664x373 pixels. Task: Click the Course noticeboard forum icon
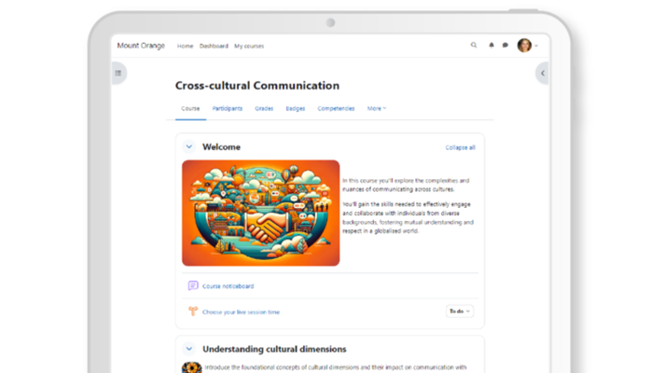[x=193, y=285]
